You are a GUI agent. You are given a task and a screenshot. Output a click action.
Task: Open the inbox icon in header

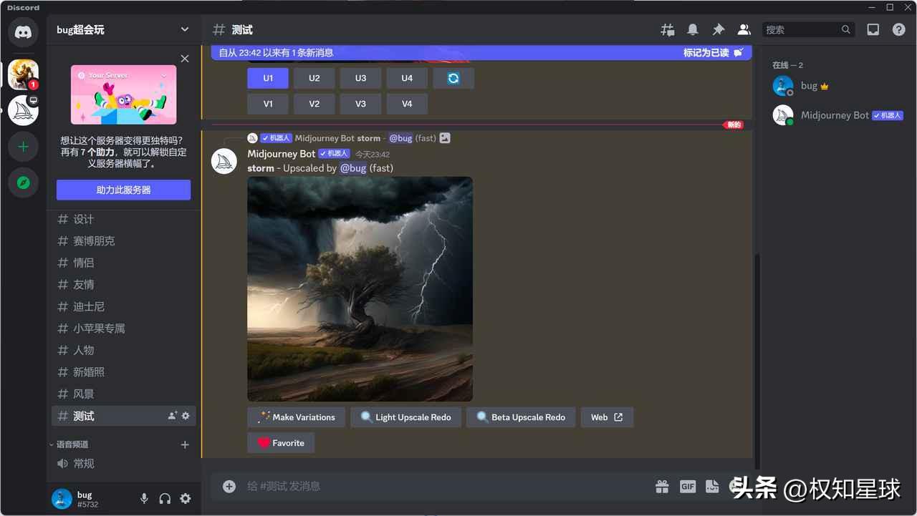(873, 29)
